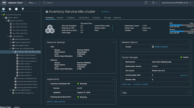The image size is (194, 108).
Task: Click the Healthy status green icon
Action: (x=181, y=57)
